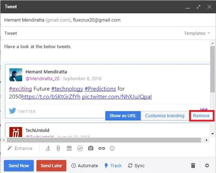This screenshot has height=173, width=216.
Task: Close the Tweet compose window
Action: click(x=210, y=7)
